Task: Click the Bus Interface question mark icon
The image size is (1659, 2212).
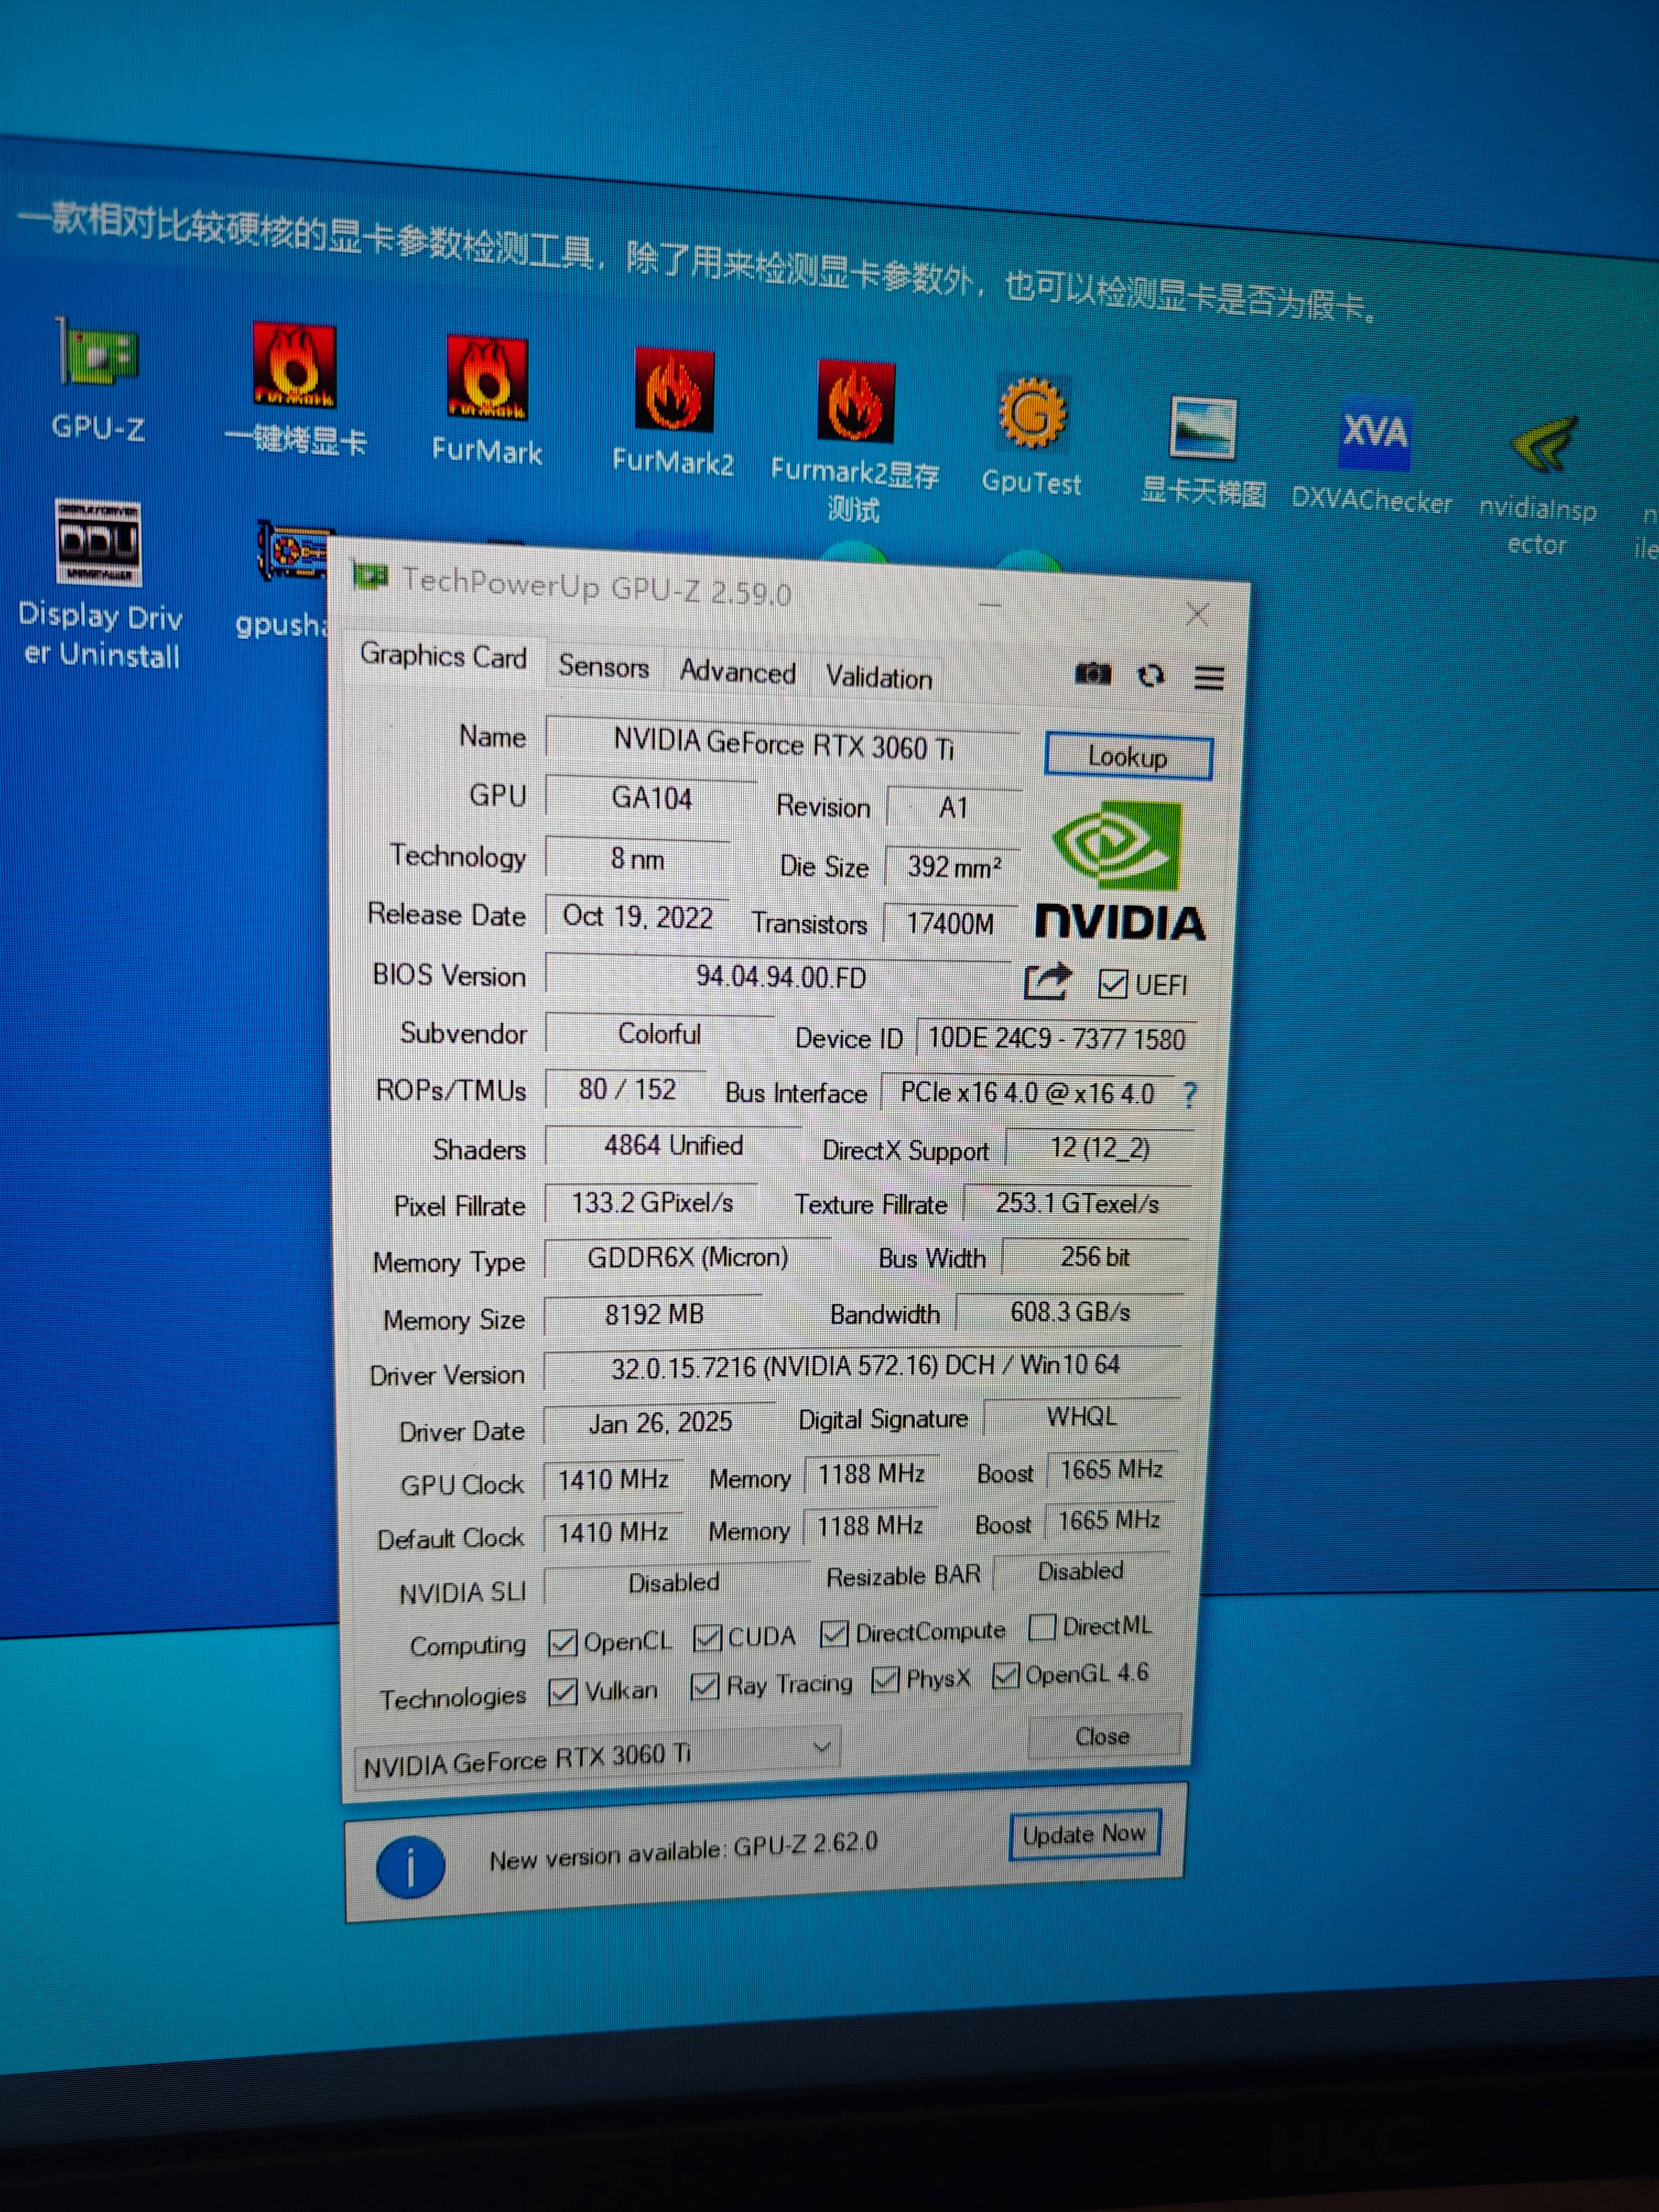Action: (1189, 1095)
